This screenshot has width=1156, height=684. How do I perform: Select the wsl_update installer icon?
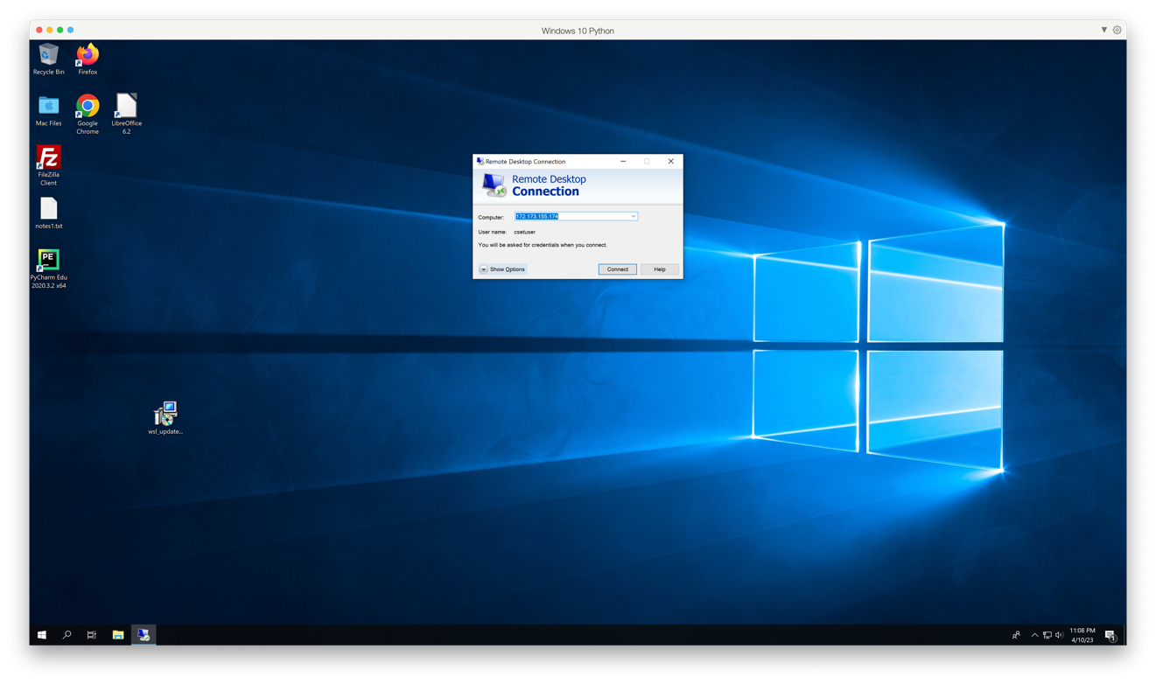(x=165, y=418)
